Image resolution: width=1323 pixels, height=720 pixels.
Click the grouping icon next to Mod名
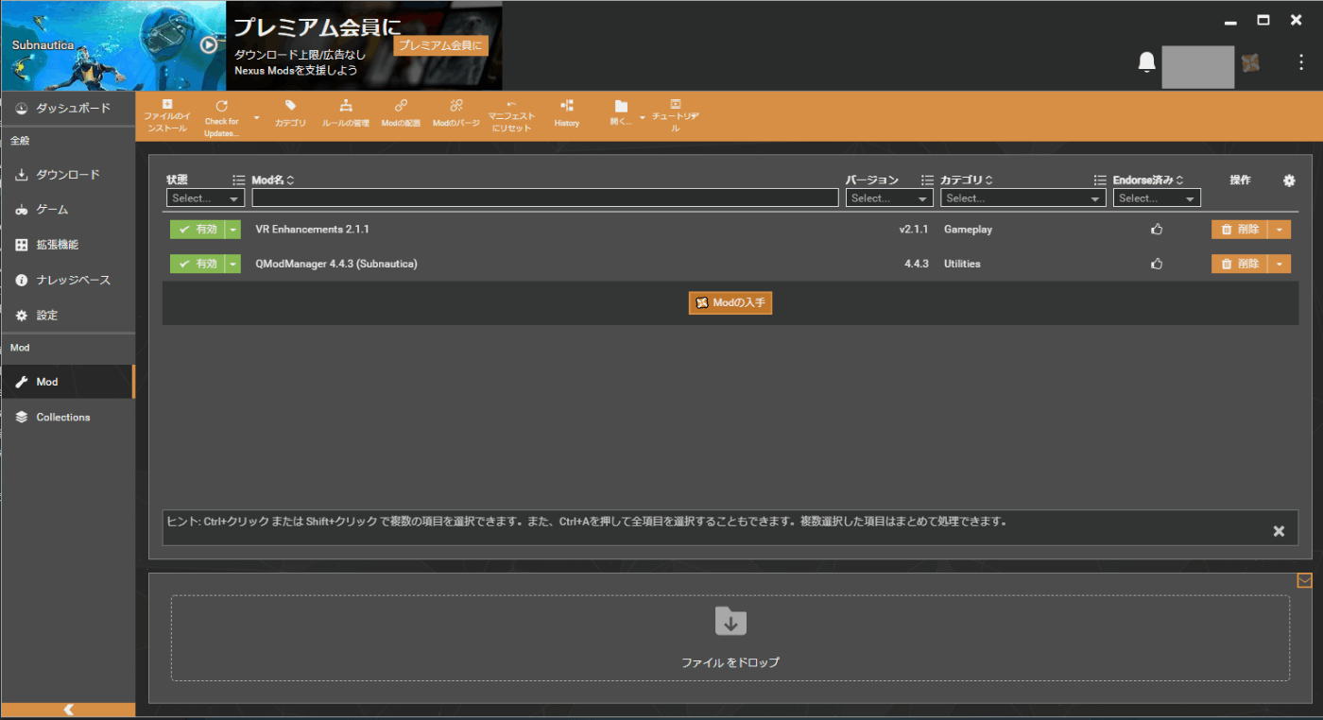click(x=238, y=180)
